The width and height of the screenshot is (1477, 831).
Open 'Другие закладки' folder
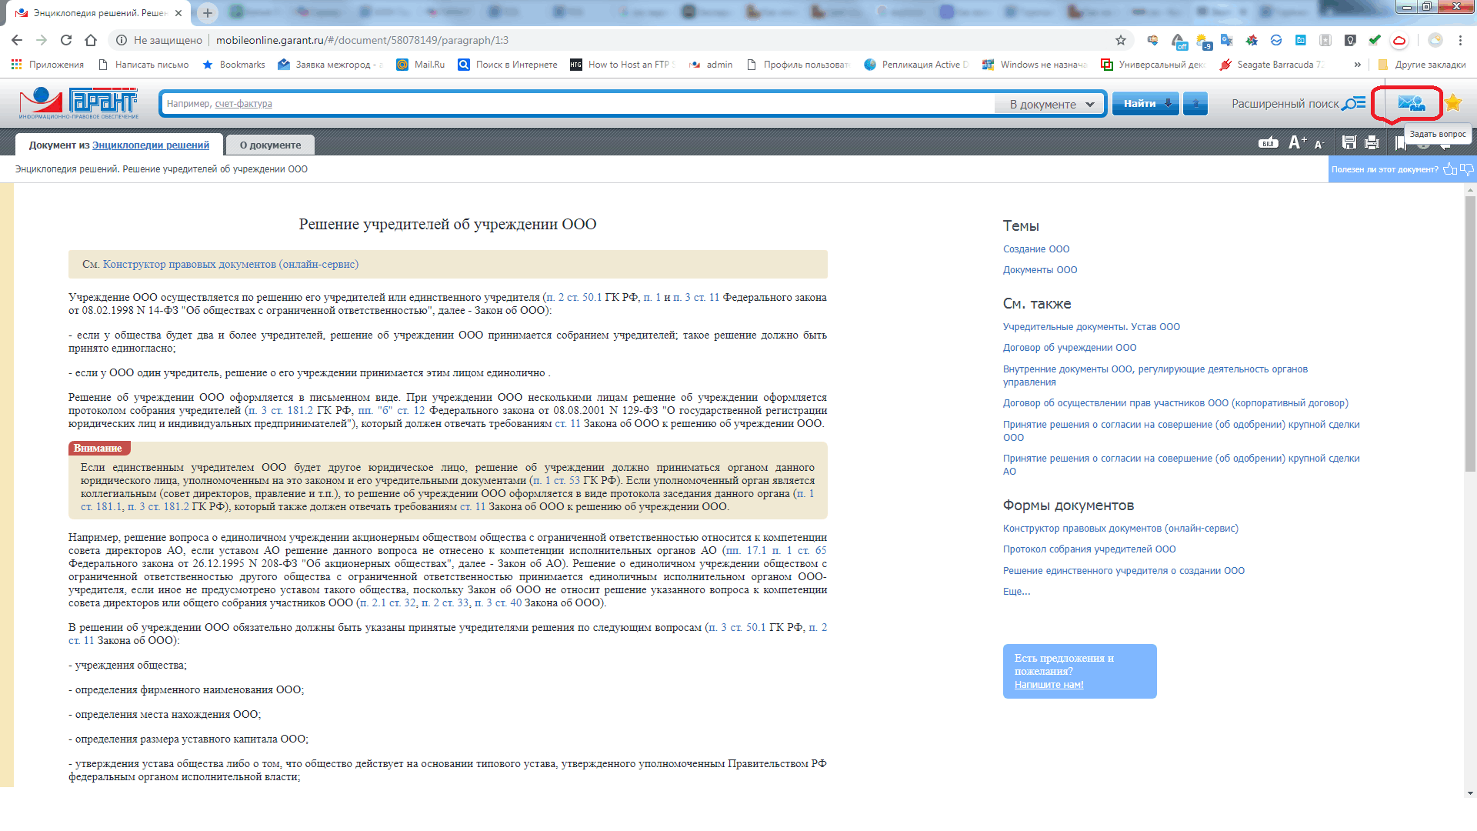tap(1422, 65)
